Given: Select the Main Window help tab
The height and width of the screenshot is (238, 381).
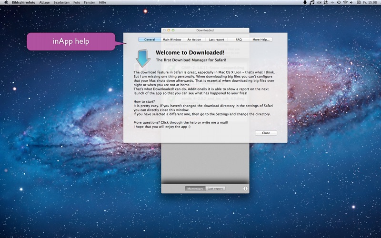Looking at the screenshot, I should 171,40.
